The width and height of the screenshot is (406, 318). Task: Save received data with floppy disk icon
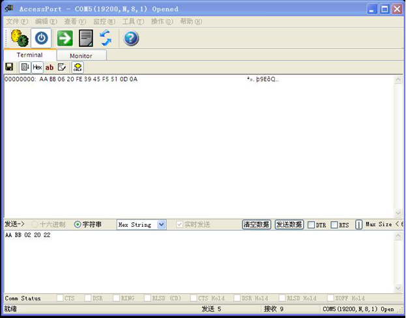click(9, 67)
